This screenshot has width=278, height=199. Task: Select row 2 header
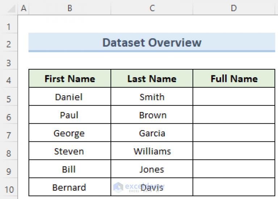[x=9, y=45]
